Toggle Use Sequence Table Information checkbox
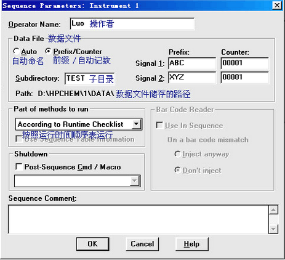This screenshot has width=285, height=260. pyautogui.click(x=19, y=139)
